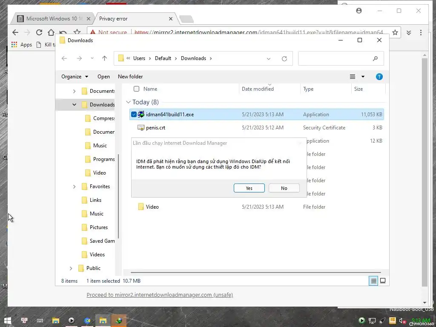Open the Compressed subfolder in the tree
436x327 pixels.
(x=103, y=118)
